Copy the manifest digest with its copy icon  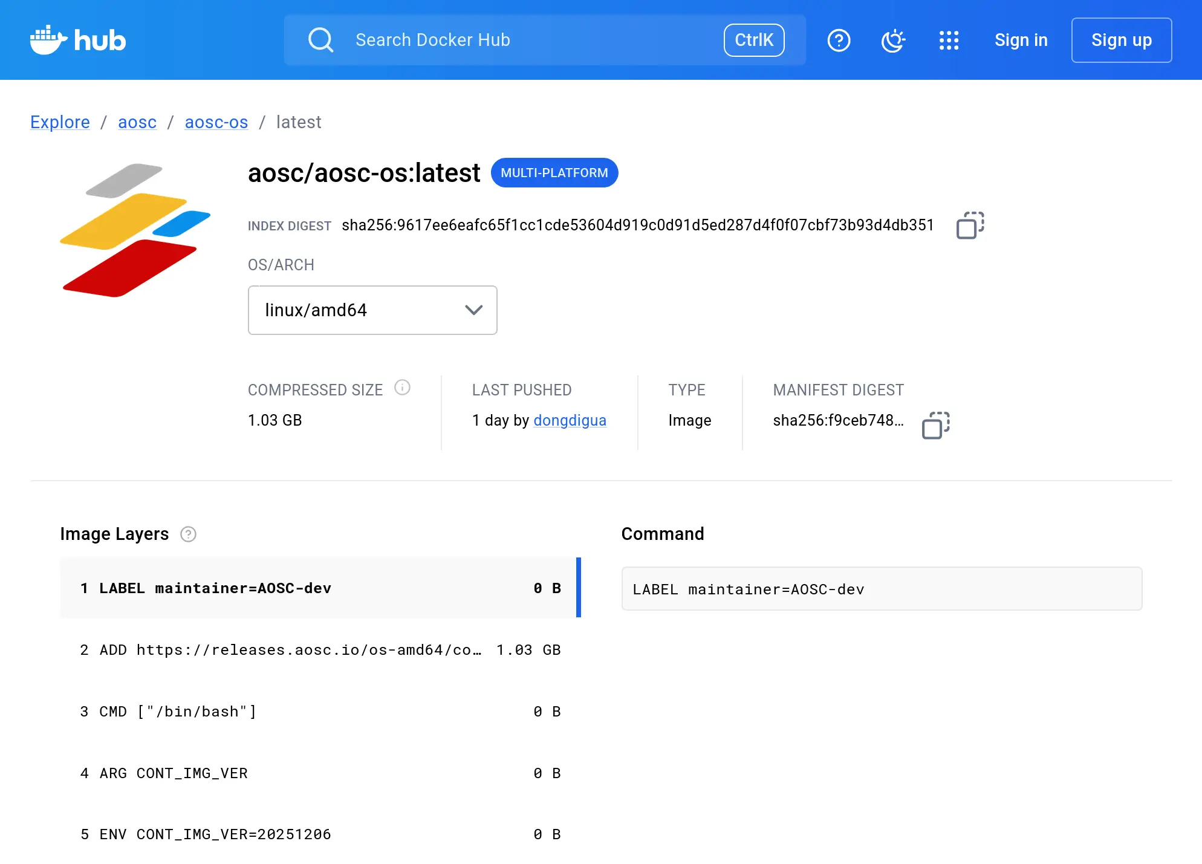click(x=935, y=426)
